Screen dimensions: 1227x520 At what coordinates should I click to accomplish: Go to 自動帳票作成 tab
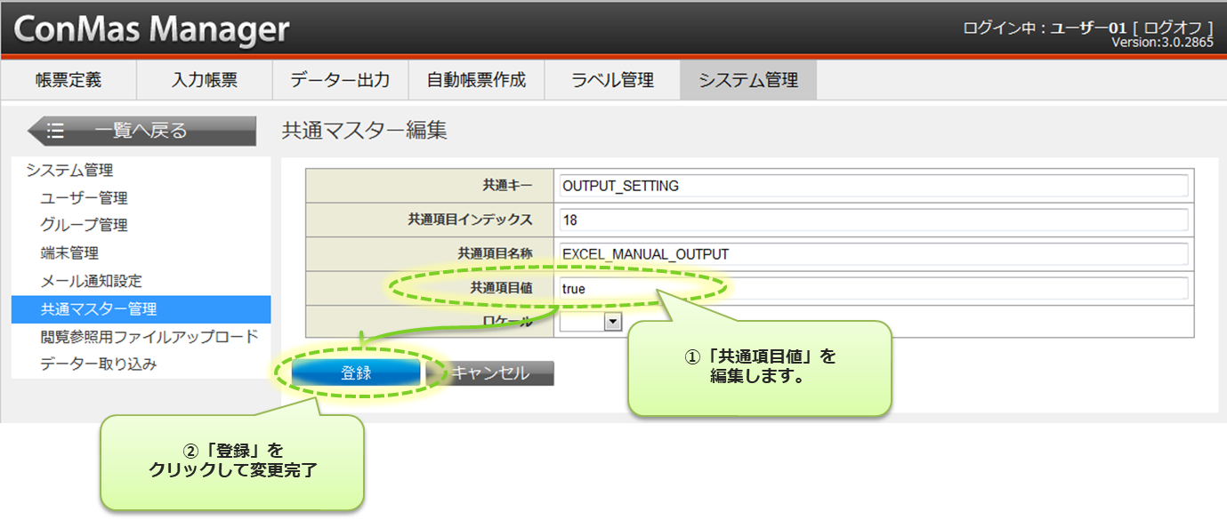(476, 80)
